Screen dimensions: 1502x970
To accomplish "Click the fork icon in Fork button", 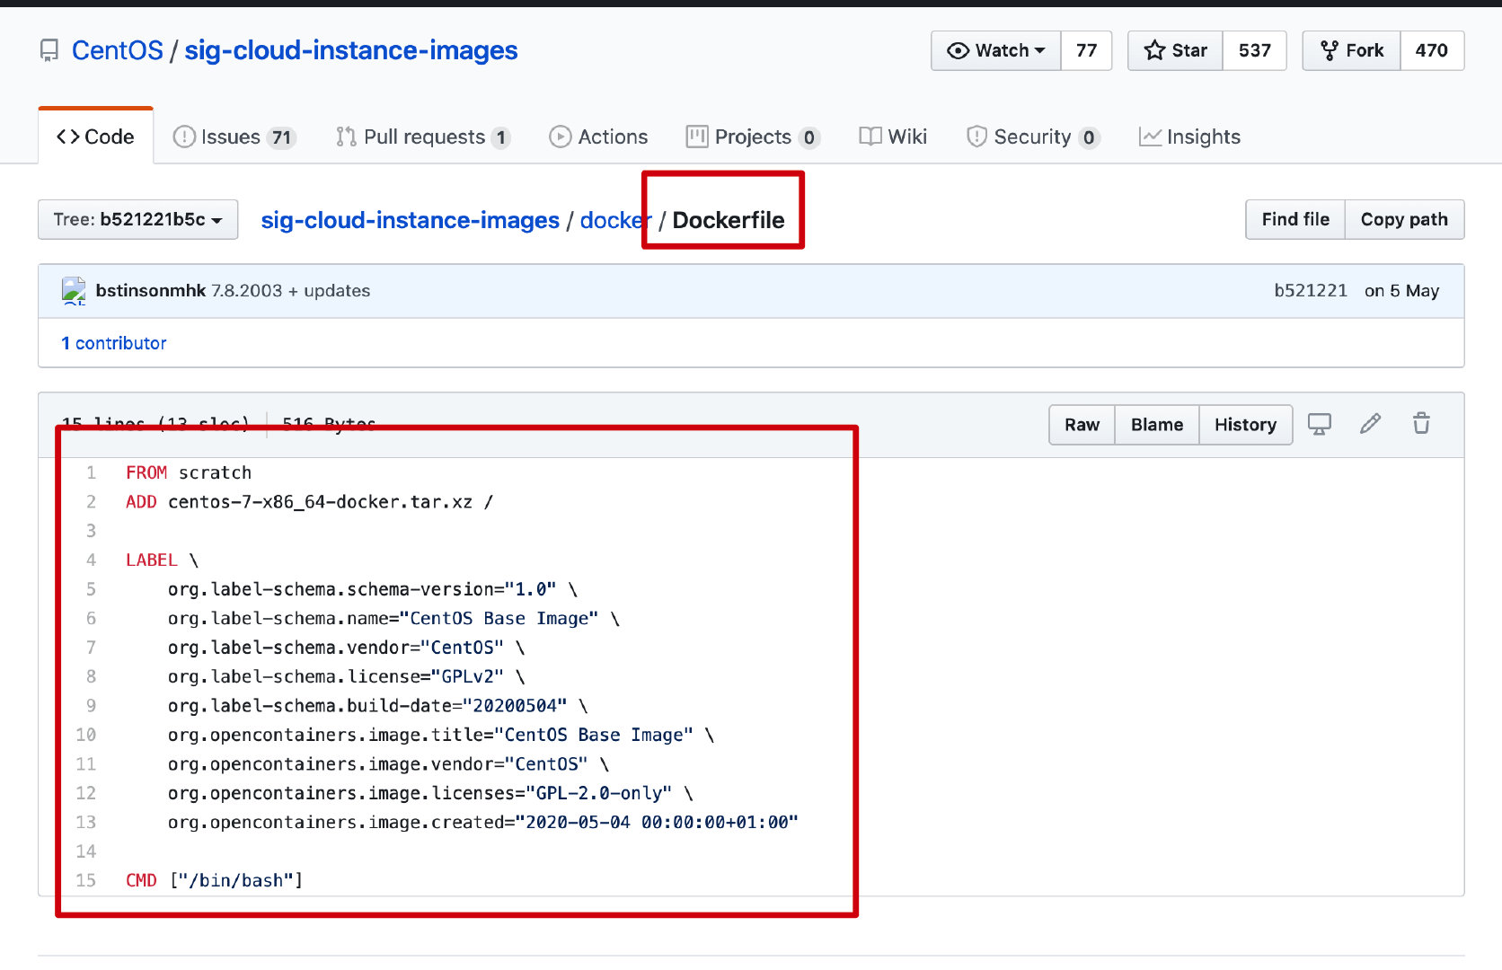I will point(1330,51).
